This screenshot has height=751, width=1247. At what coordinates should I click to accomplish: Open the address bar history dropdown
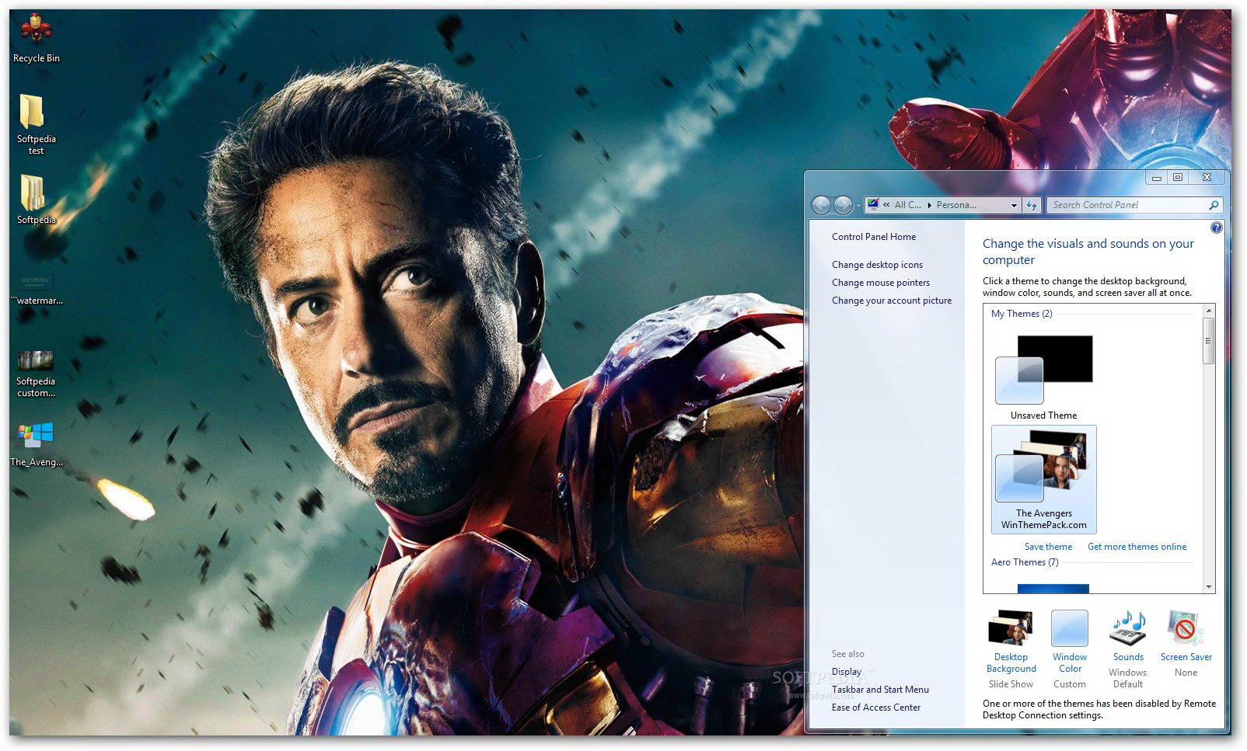[x=1014, y=206]
